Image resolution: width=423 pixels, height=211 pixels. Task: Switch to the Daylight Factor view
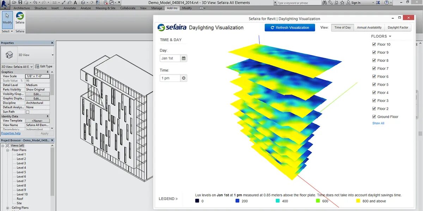click(x=398, y=27)
